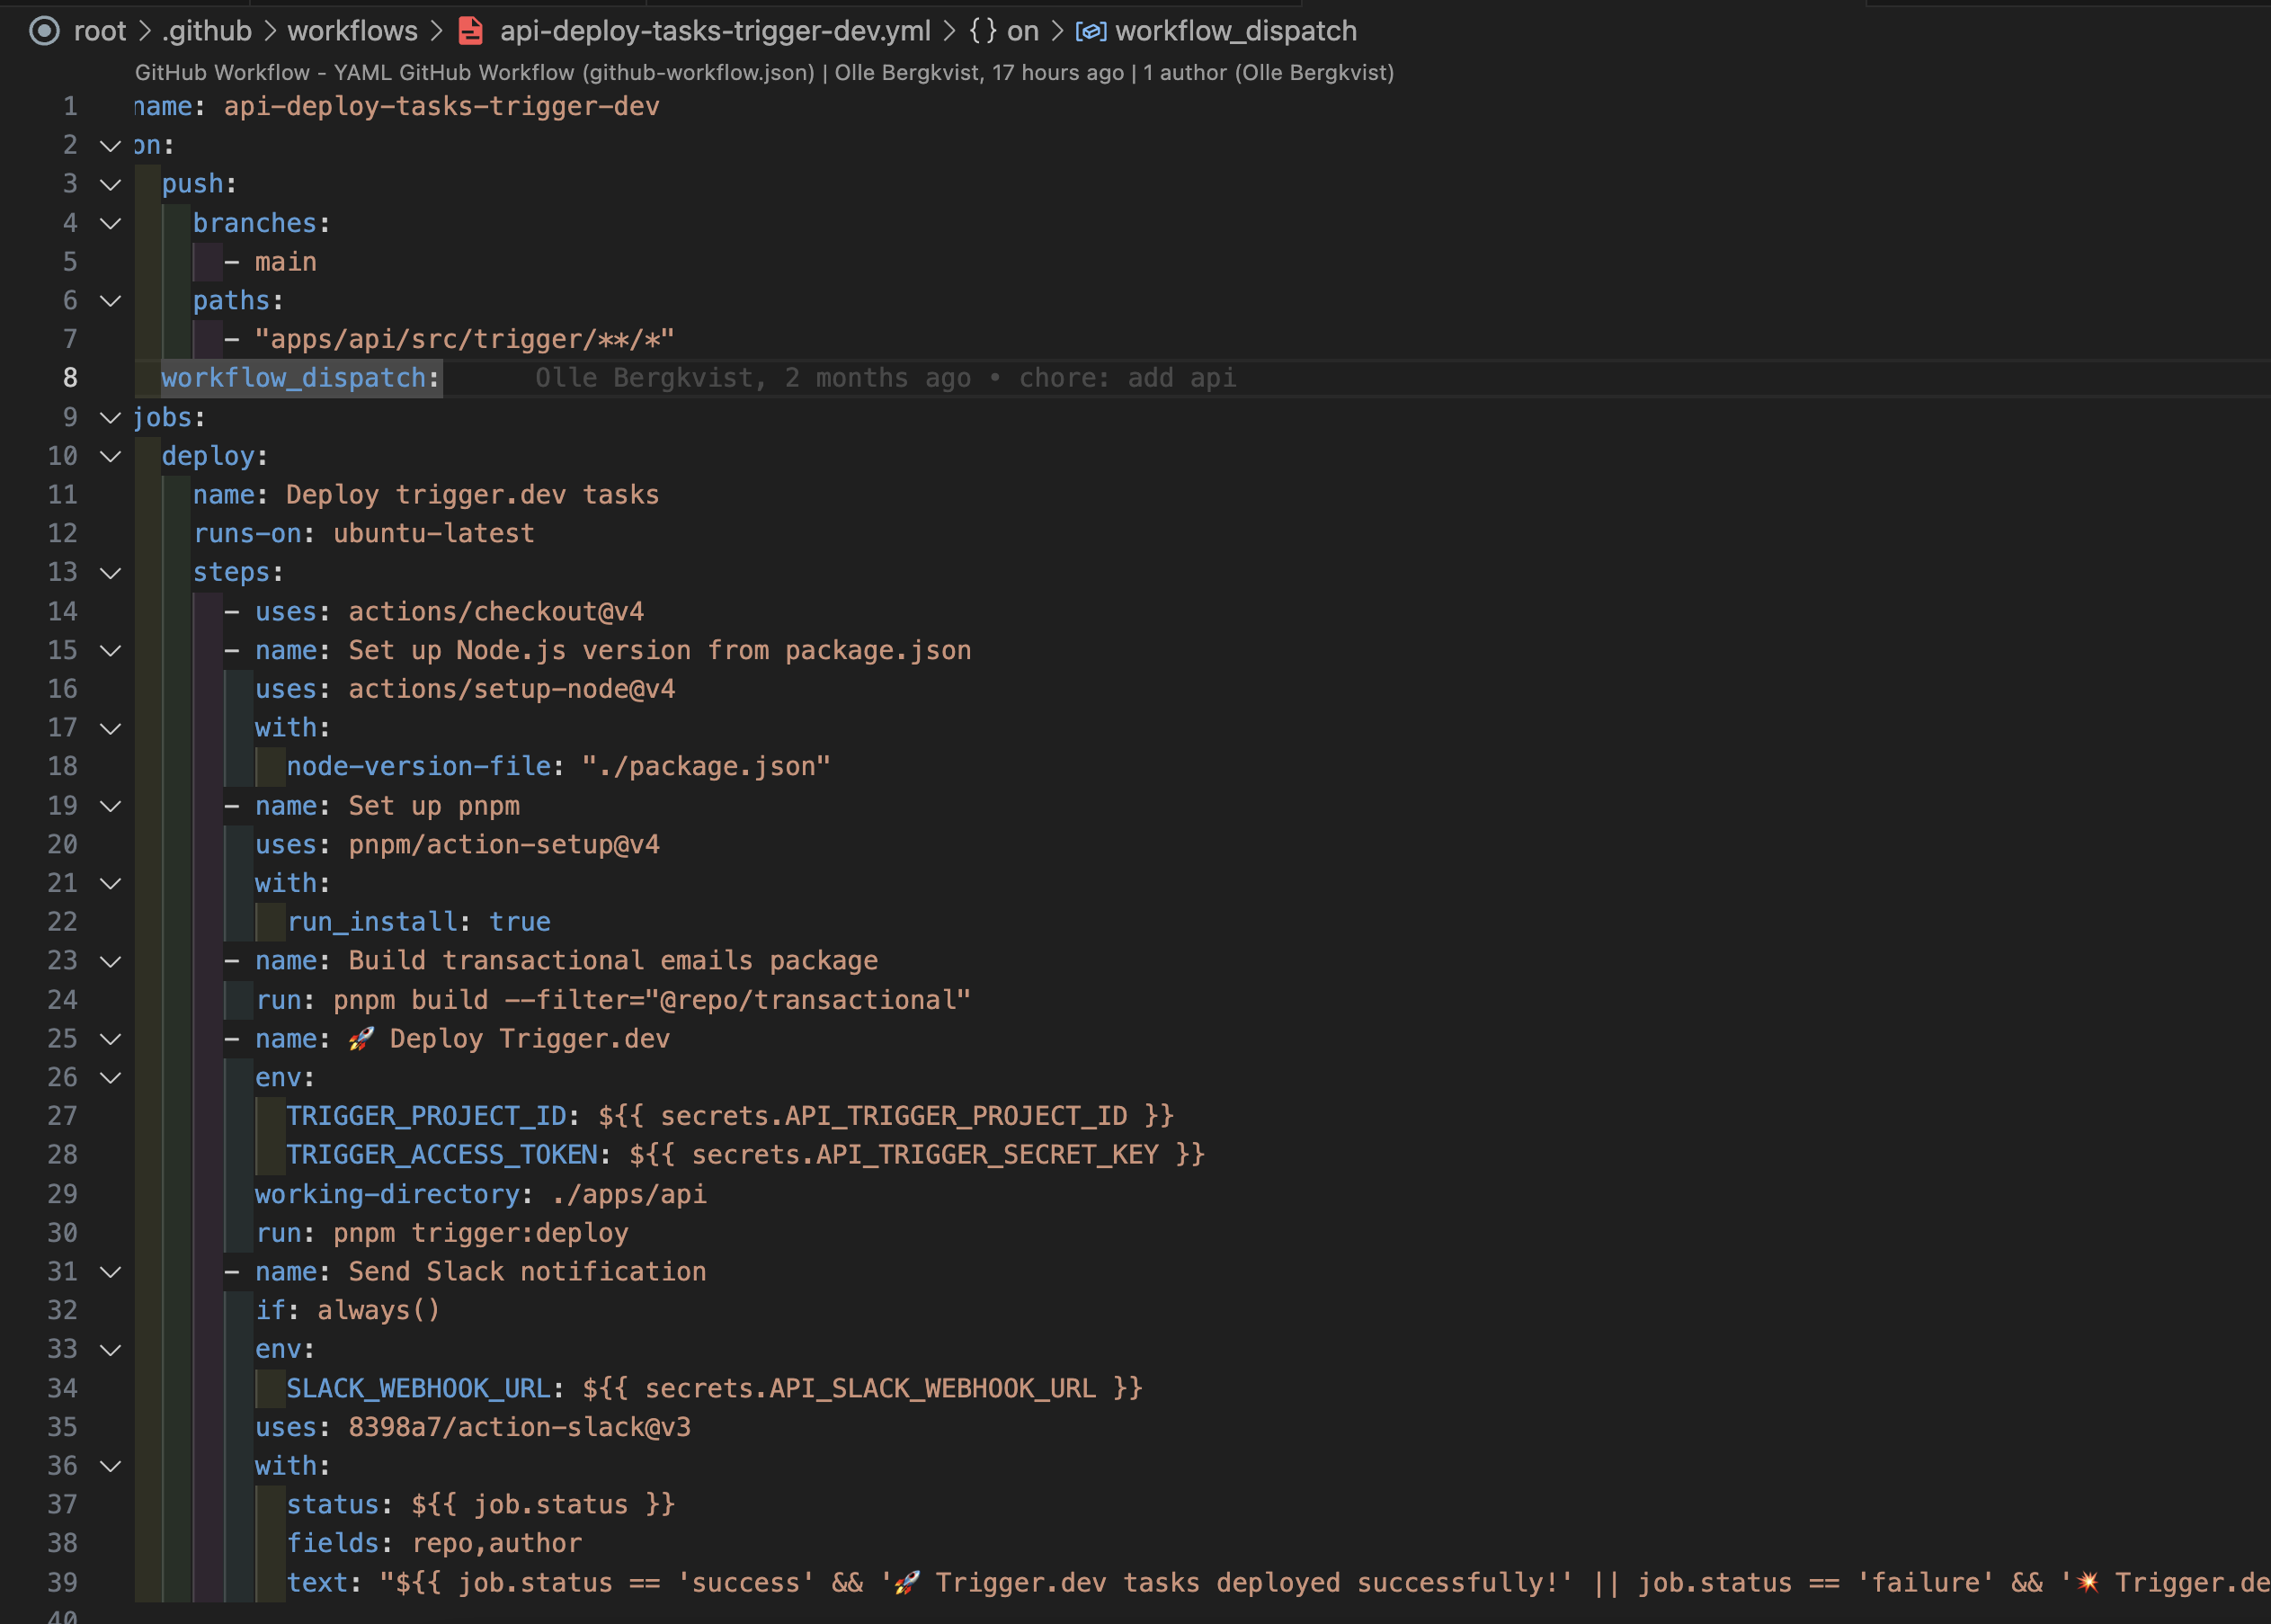Click 'actions/setup-node@v4' on line 16
Screen dimensions: 2271x1624
511,689
